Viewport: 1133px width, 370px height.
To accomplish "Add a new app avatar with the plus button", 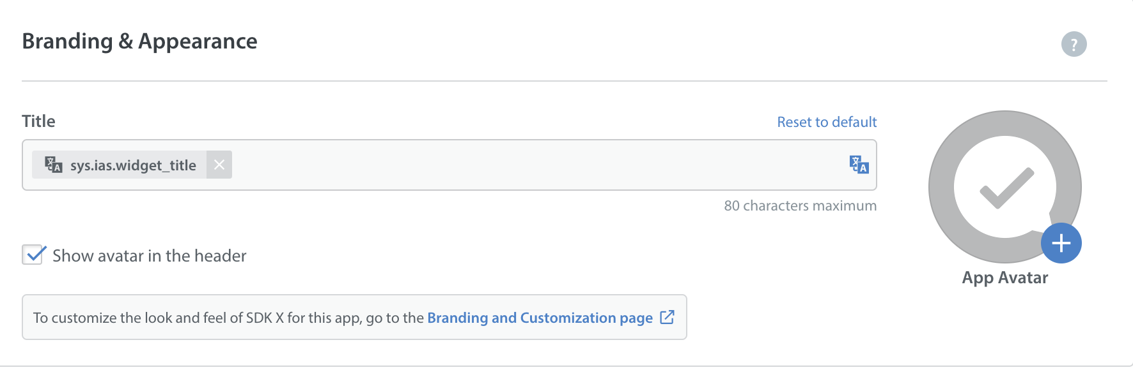I will tap(1061, 243).
